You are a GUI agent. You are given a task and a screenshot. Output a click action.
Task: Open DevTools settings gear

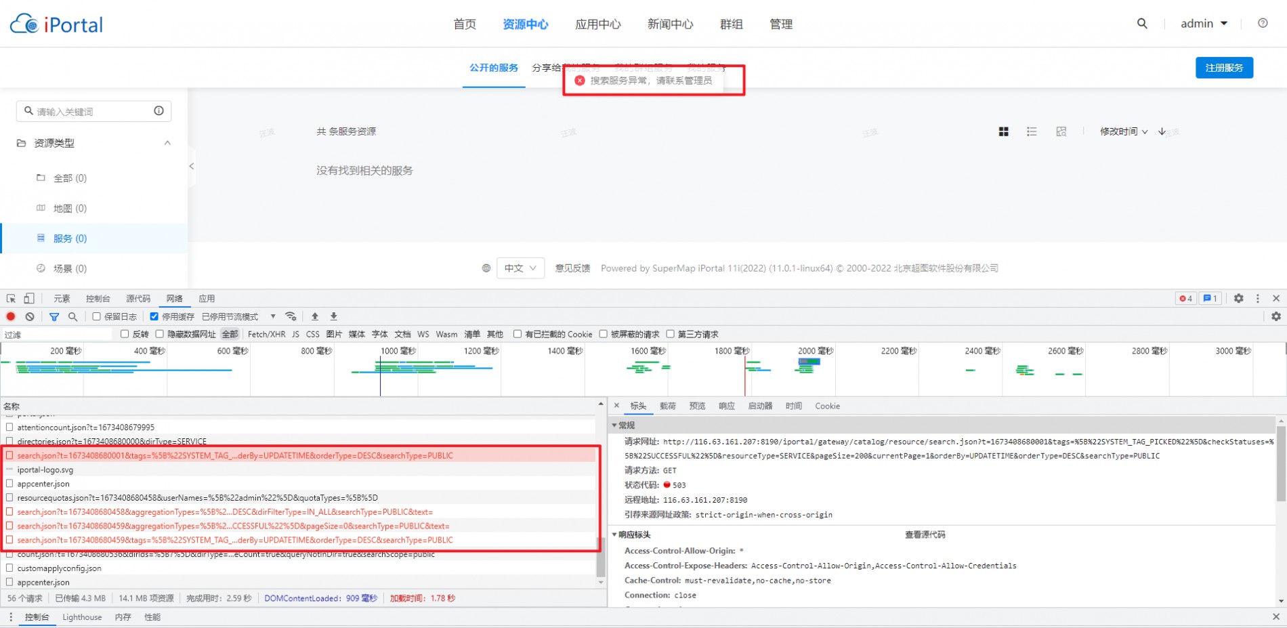1239,298
